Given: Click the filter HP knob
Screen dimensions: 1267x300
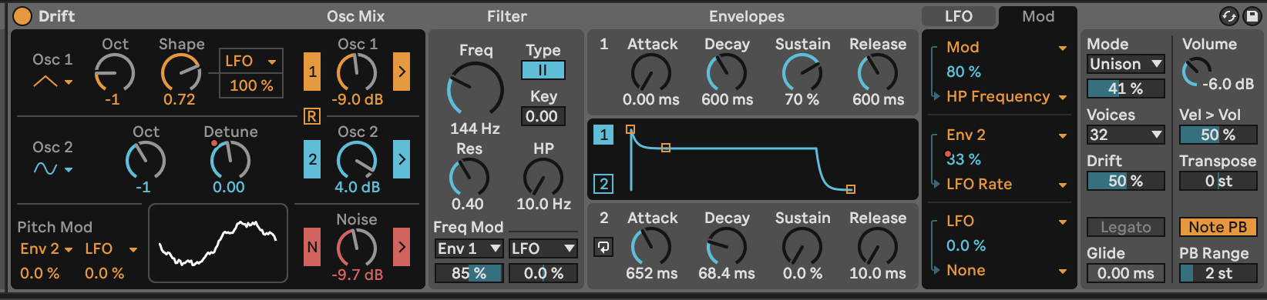Looking at the screenshot, I should pos(543,177).
